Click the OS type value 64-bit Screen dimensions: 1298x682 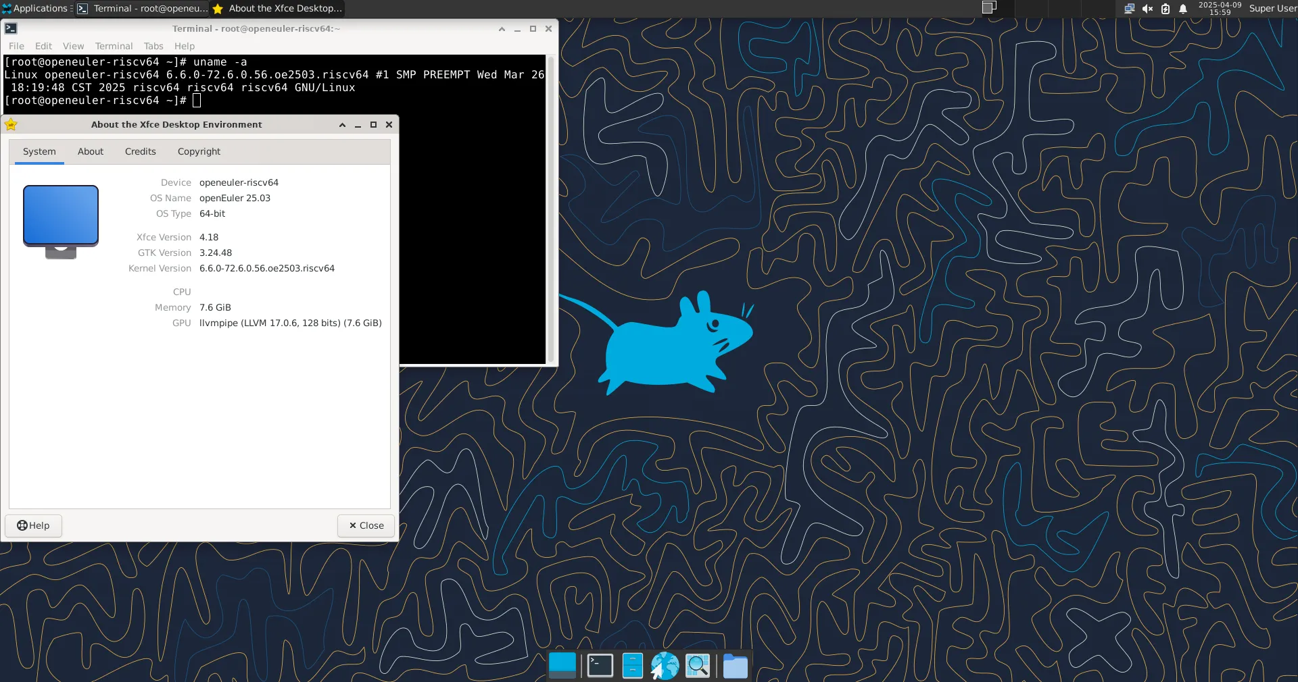[x=212, y=213]
